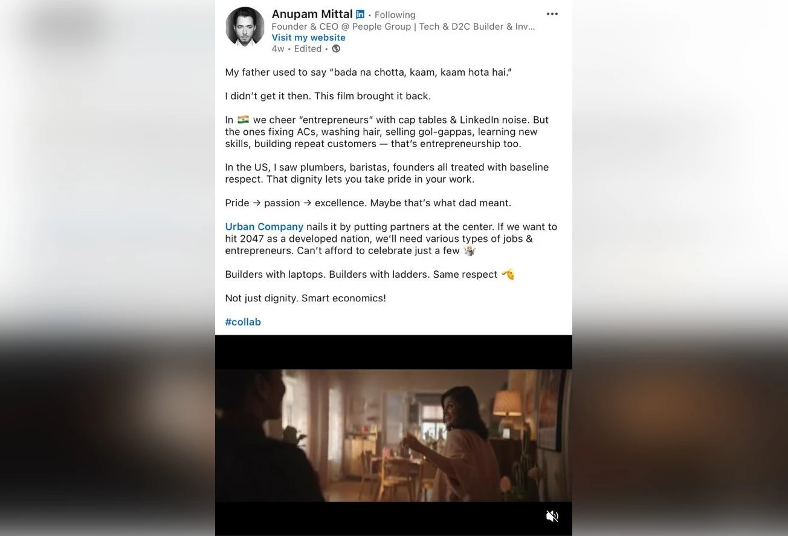The width and height of the screenshot is (788, 536).
Task: Click the pointing hand emoji
Action: point(508,274)
